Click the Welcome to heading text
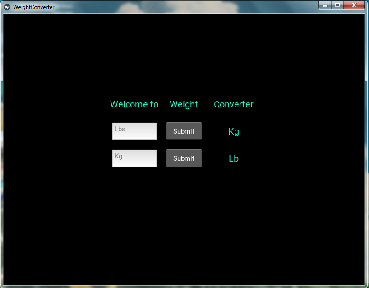The width and height of the screenshot is (369, 288). [x=134, y=104]
